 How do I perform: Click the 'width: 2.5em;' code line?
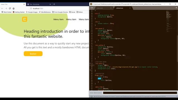(103, 77)
